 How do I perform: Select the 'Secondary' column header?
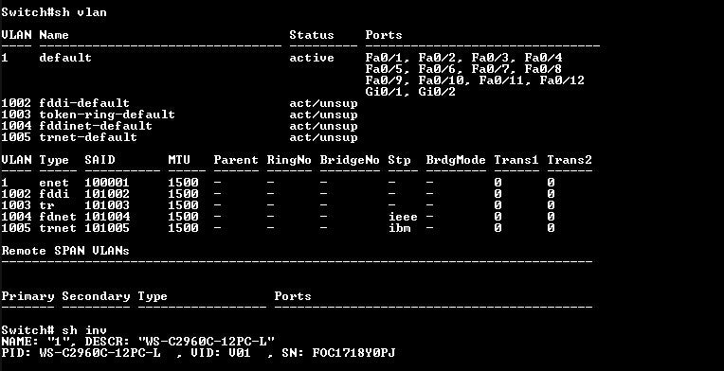pyautogui.click(x=96, y=296)
